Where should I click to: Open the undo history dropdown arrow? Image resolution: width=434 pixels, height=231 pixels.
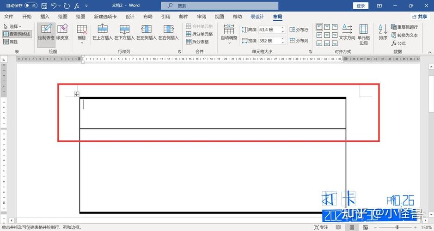[60, 6]
